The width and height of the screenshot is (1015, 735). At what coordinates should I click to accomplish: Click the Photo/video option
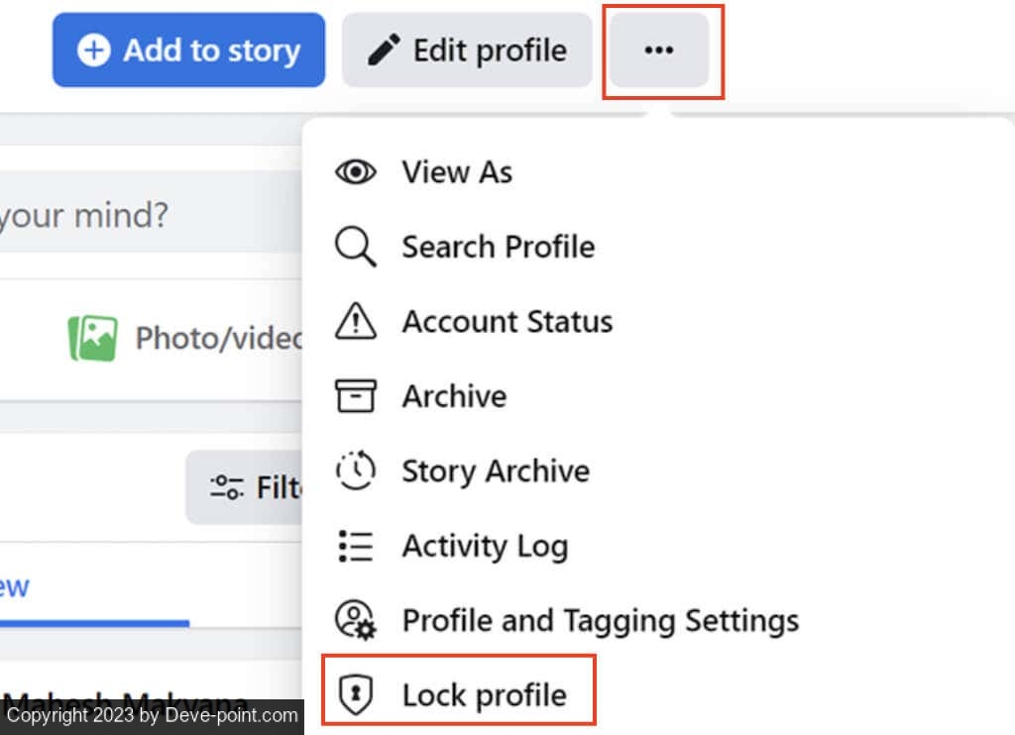pos(184,338)
